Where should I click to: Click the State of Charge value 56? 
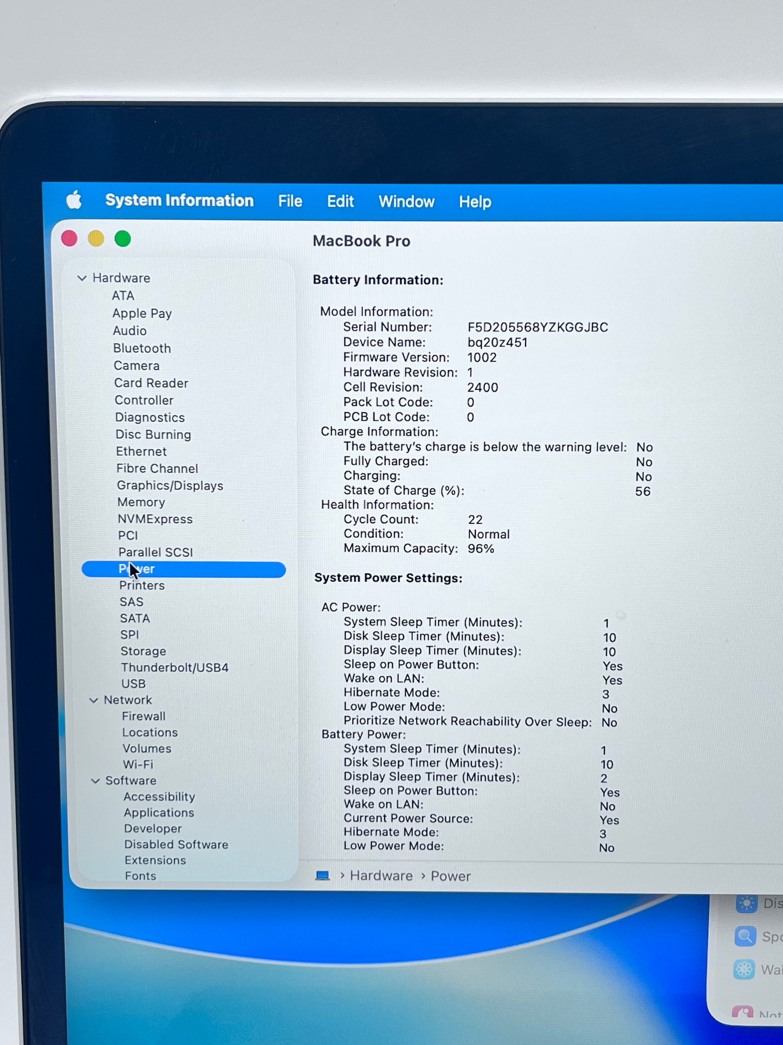(x=643, y=491)
